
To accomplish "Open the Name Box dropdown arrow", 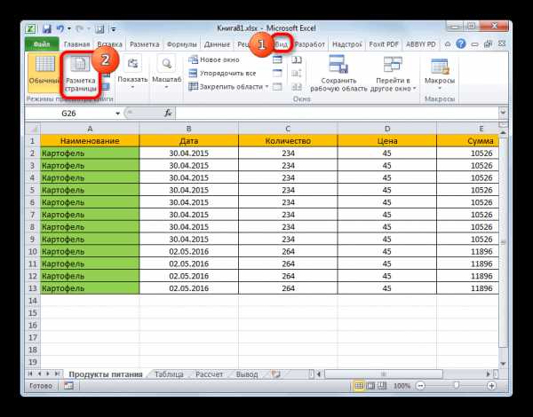I will [117, 114].
